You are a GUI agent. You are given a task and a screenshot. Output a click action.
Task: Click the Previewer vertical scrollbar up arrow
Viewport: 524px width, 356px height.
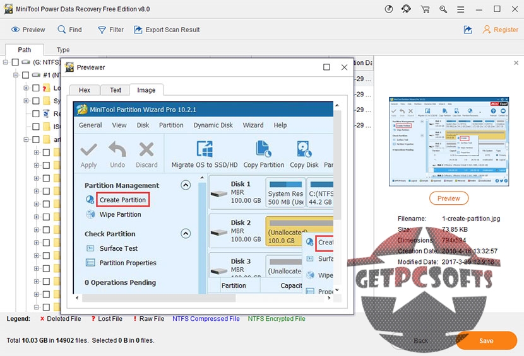tap(337, 105)
